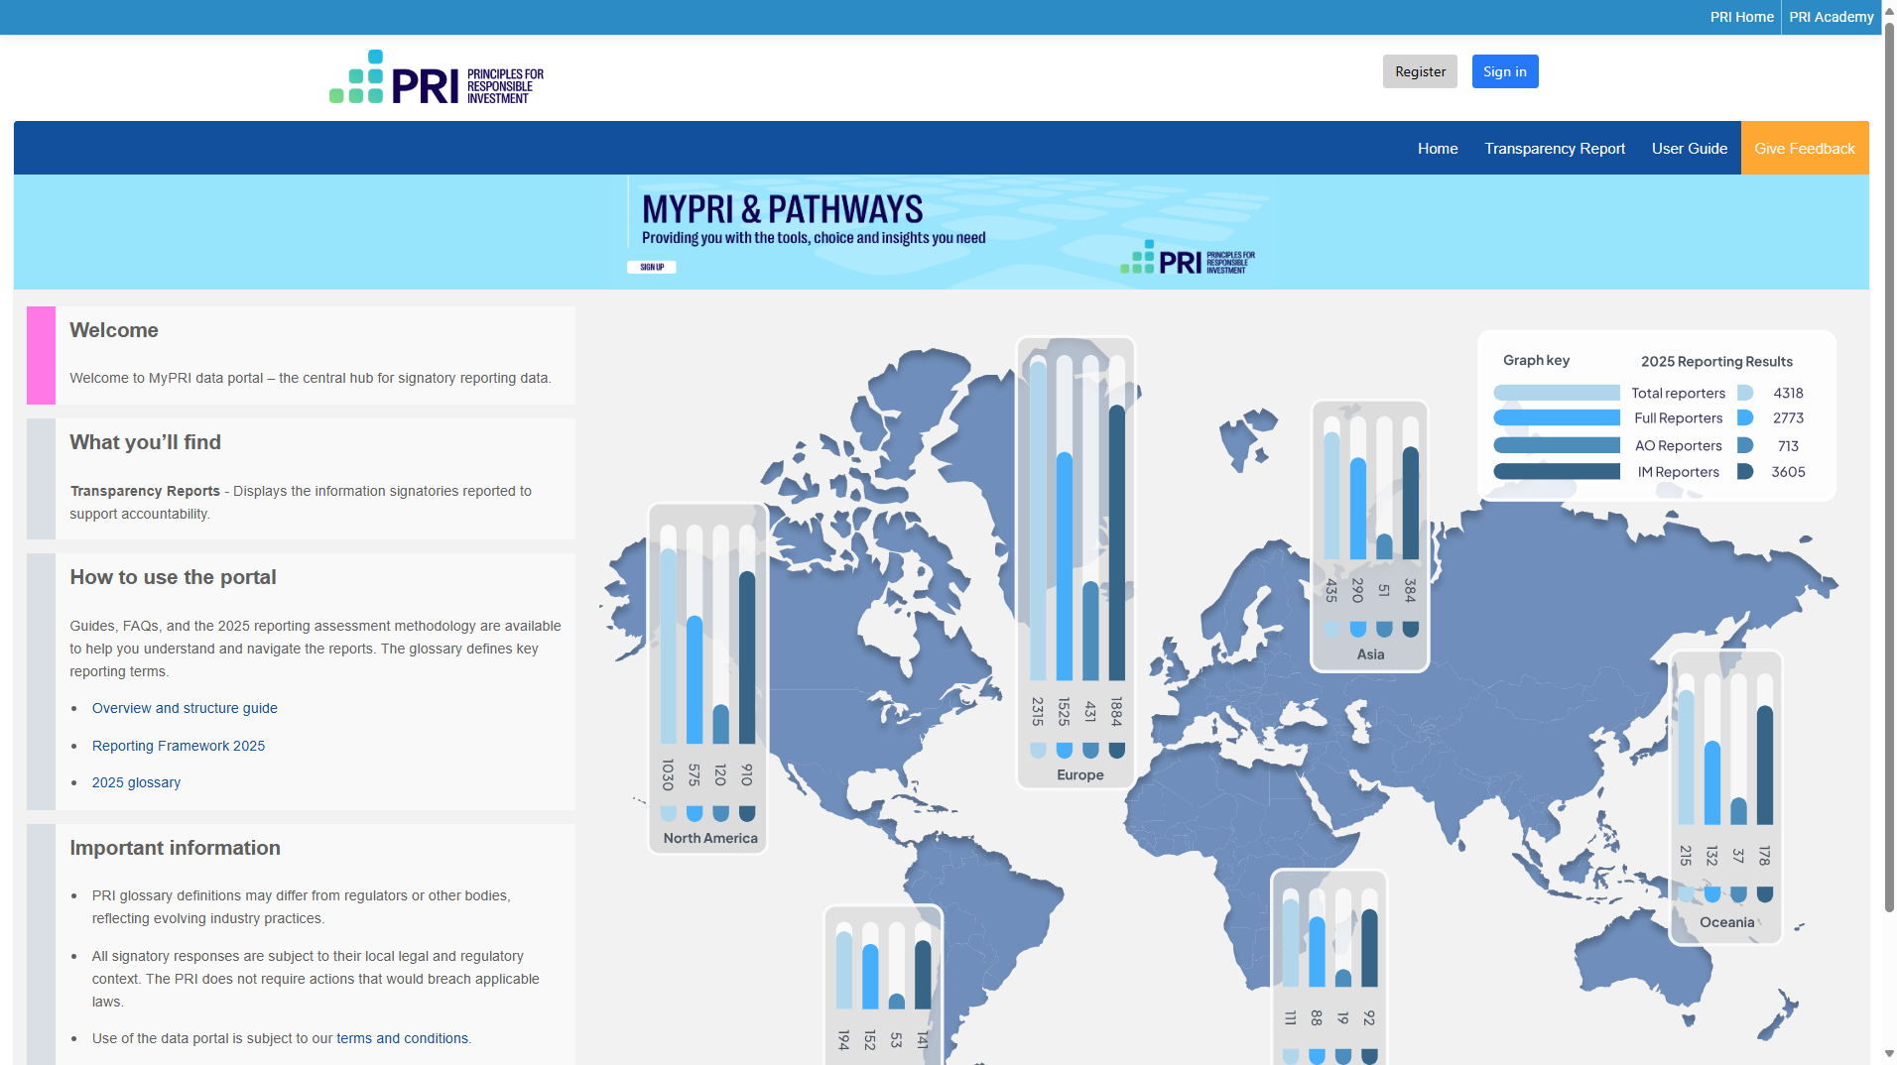The width and height of the screenshot is (1897, 1065).
Task: Select the What you'll find heading
Action: 146,442
